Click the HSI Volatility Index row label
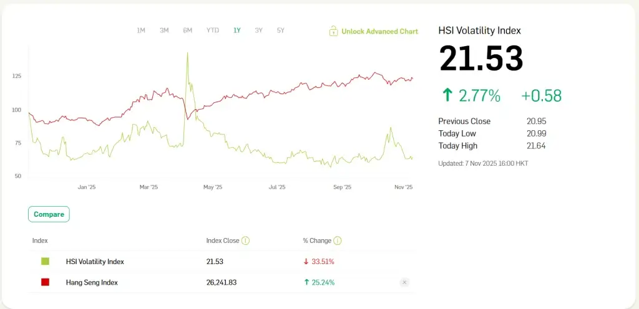This screenshot has height=309, width=639. click(x=95, y=262)
